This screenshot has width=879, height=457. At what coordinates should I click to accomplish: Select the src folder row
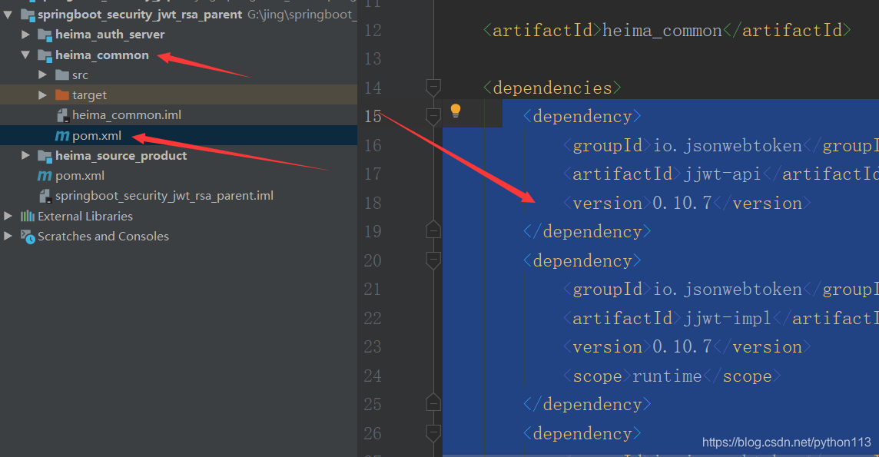(x=178, y=75)
